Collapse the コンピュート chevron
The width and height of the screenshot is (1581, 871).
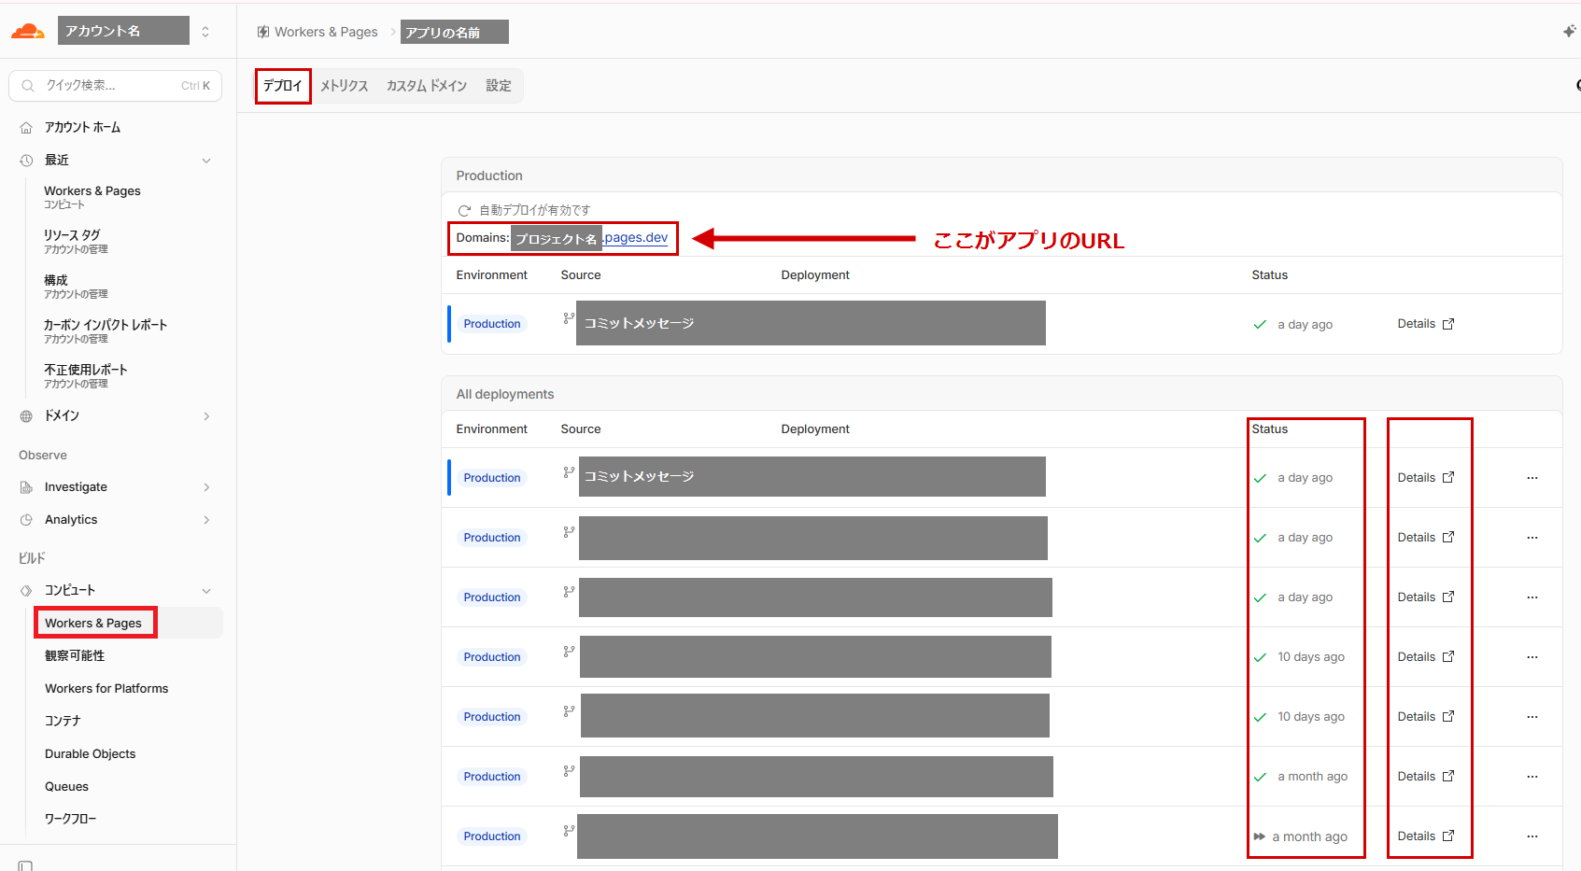coord(206,591)
